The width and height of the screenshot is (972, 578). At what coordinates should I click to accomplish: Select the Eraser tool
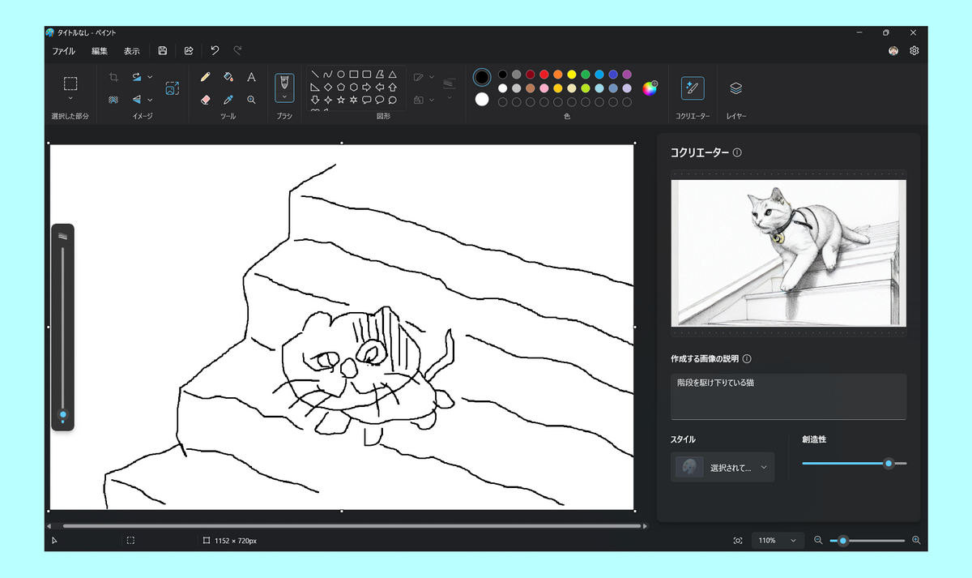pyautogui.click(x=206, y=99)
